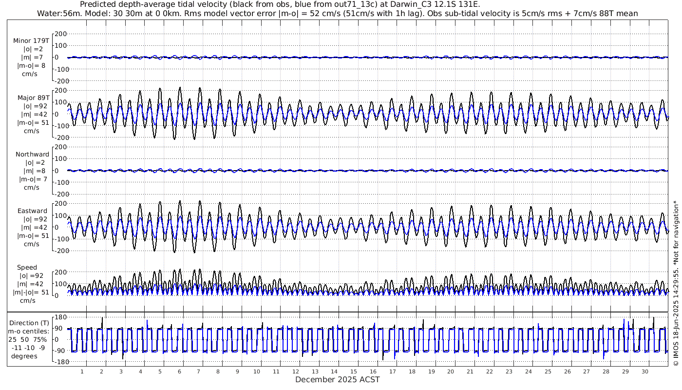
Task: Click the 'Direction (T)' panel label
Action: pyautogui.click(x=29, y=323)
